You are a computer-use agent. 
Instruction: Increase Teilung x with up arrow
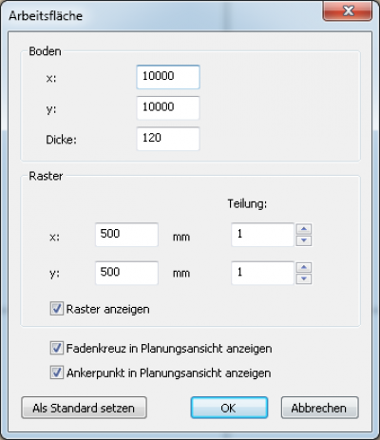tap(304, 229)
